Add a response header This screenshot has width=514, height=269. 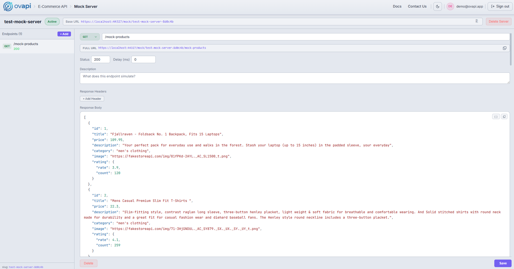(92, 99)
